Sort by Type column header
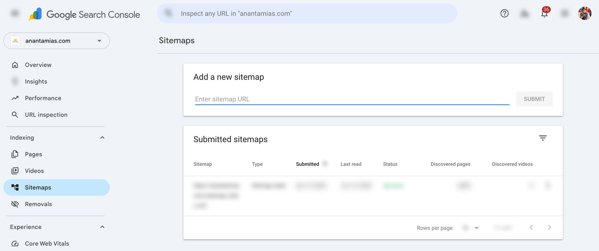Screen dimensions: 599x251 pos(257,164)
